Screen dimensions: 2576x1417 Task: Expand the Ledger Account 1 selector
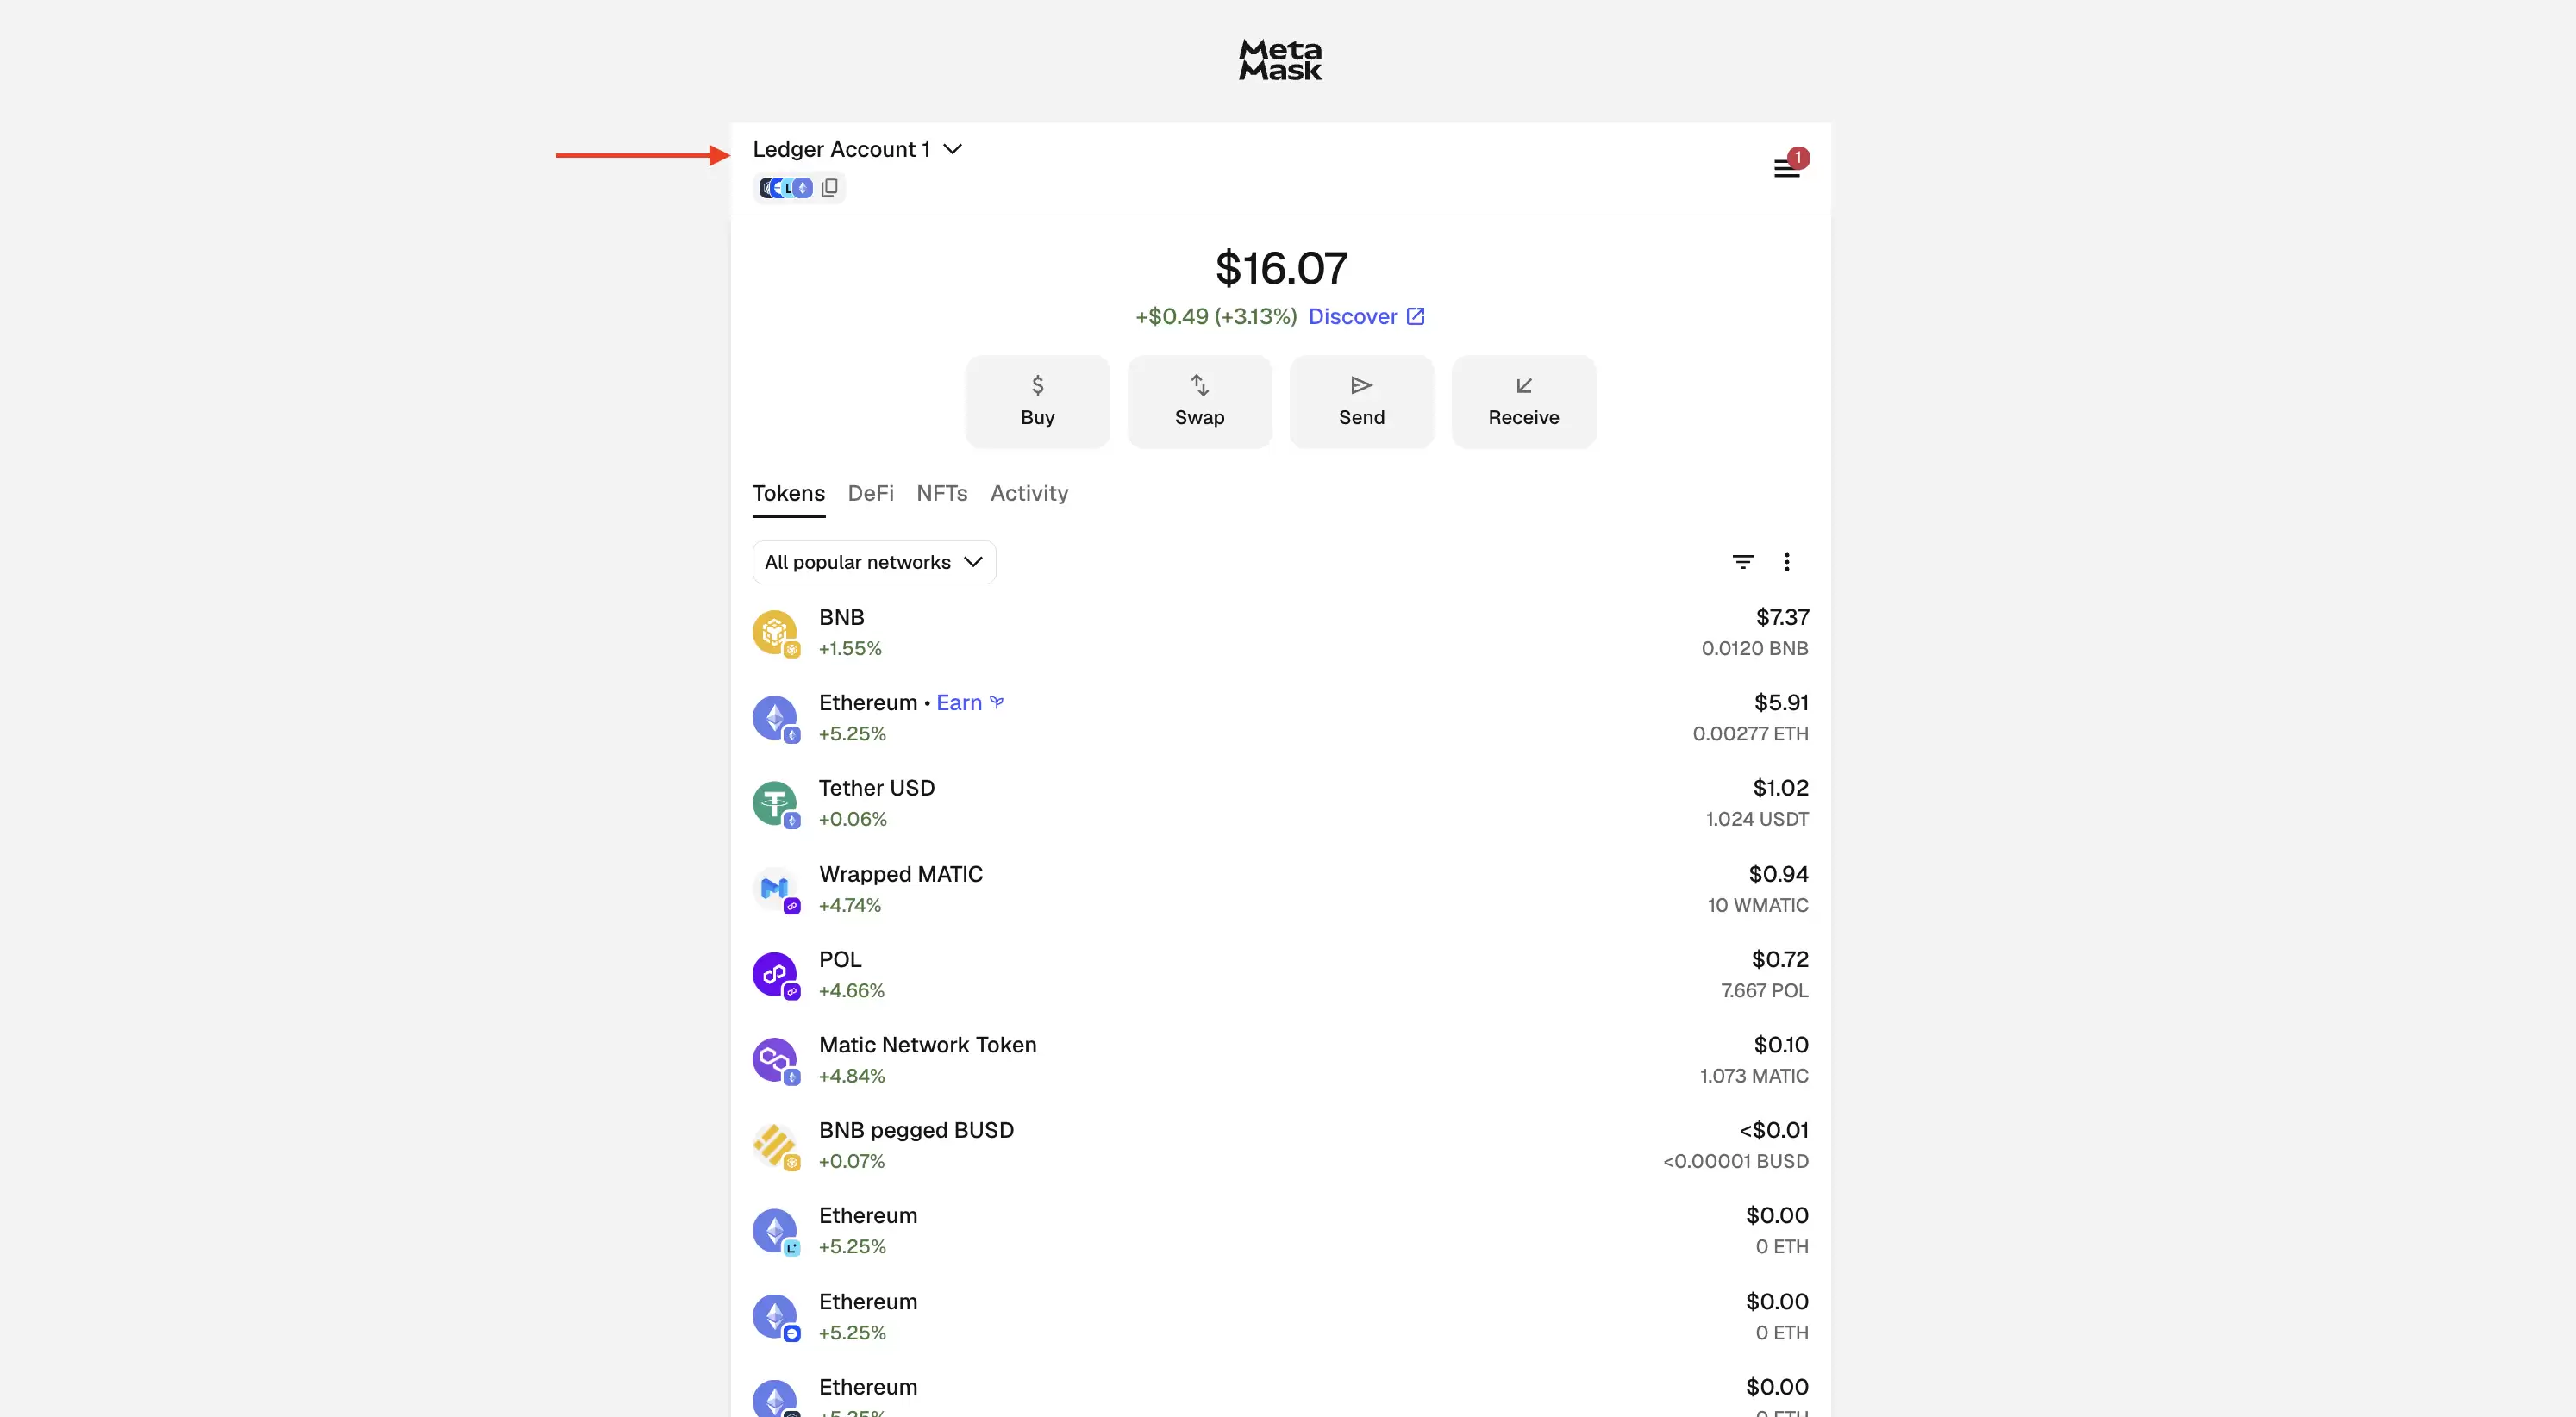click(x=857, y=149)
